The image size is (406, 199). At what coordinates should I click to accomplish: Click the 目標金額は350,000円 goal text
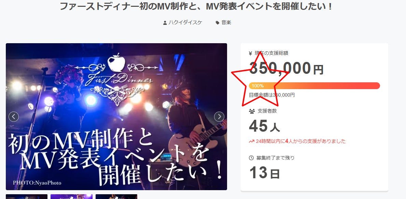pyautogui.click(x=272, y=95)
